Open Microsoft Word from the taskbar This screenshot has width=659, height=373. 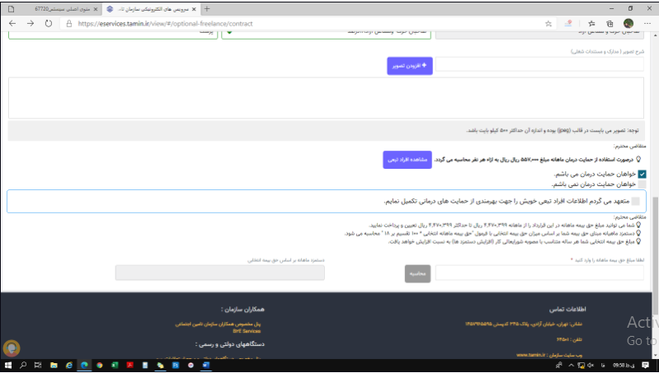pyautogui.click(x=206, y=366)
